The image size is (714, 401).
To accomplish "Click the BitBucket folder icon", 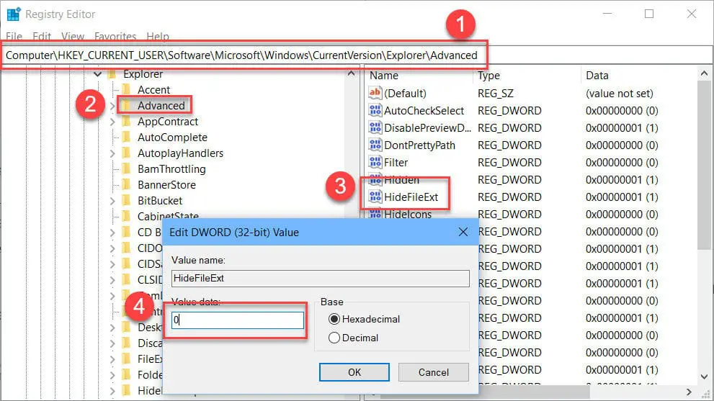I will coord(127,201).
